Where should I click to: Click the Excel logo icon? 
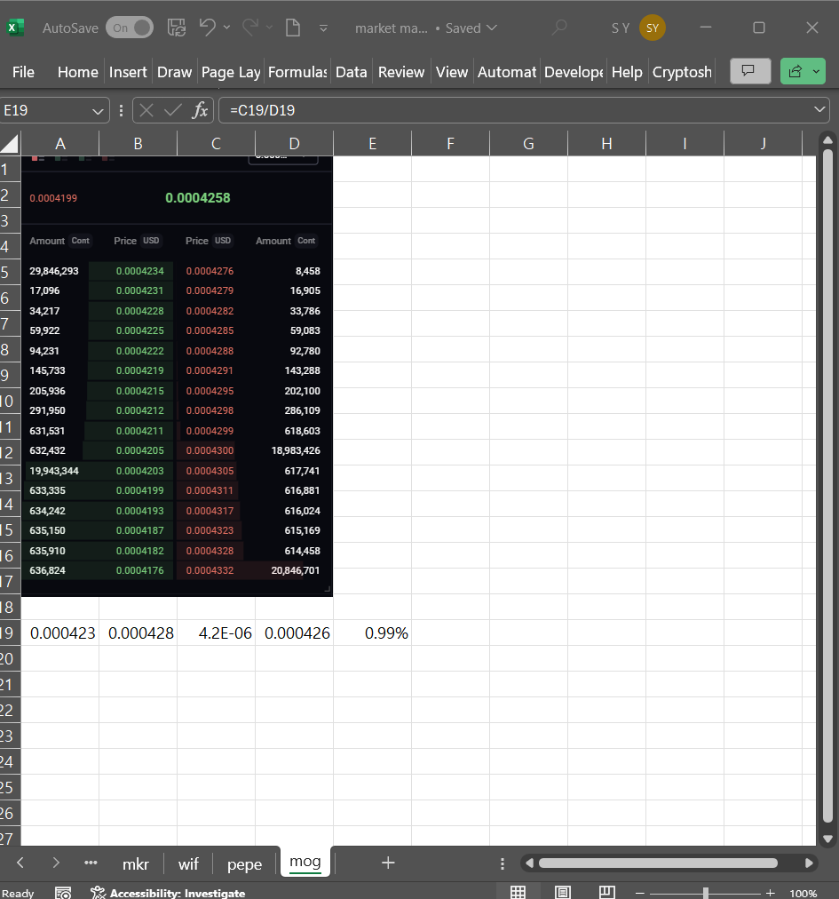pyautogui.click(x=15, y=28)
